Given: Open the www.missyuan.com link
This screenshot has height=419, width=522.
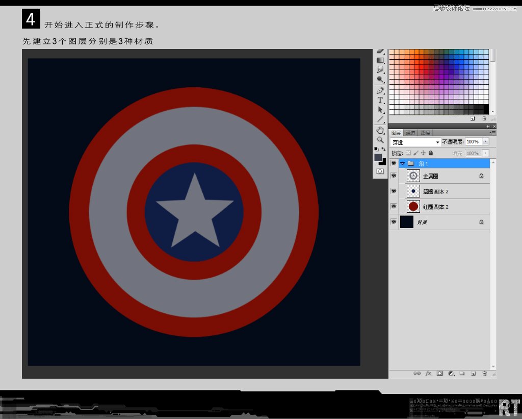Looking at the screenshot, I should (494, 9).
